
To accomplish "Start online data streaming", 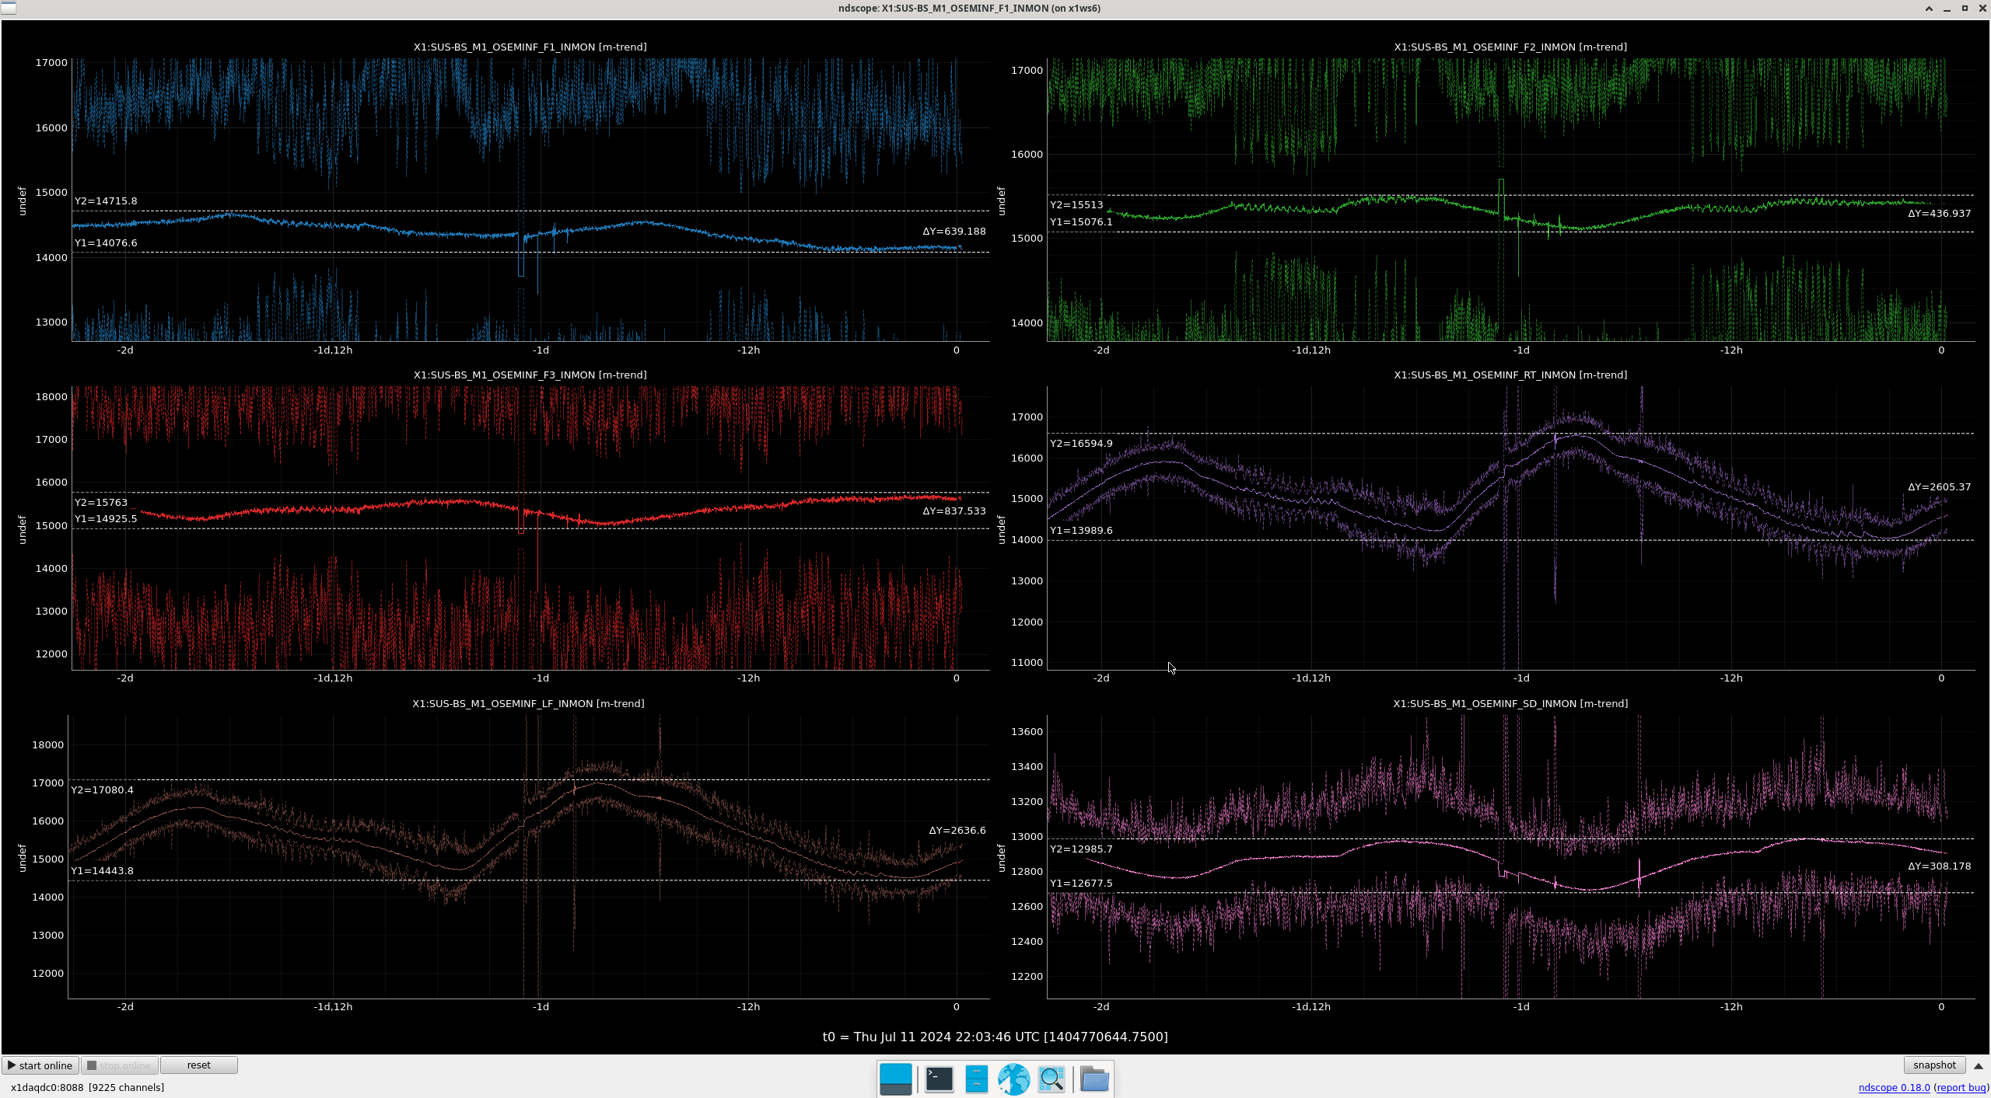I will point(40,1065).
